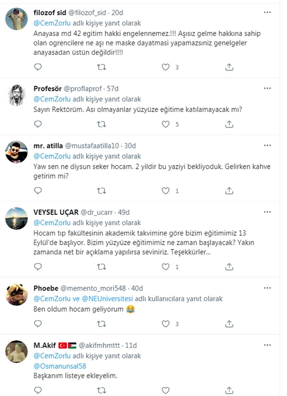This screenshot has height=396, width=287.
Task: Like mr. atilla's reply
Action: [x=166, y=191]
